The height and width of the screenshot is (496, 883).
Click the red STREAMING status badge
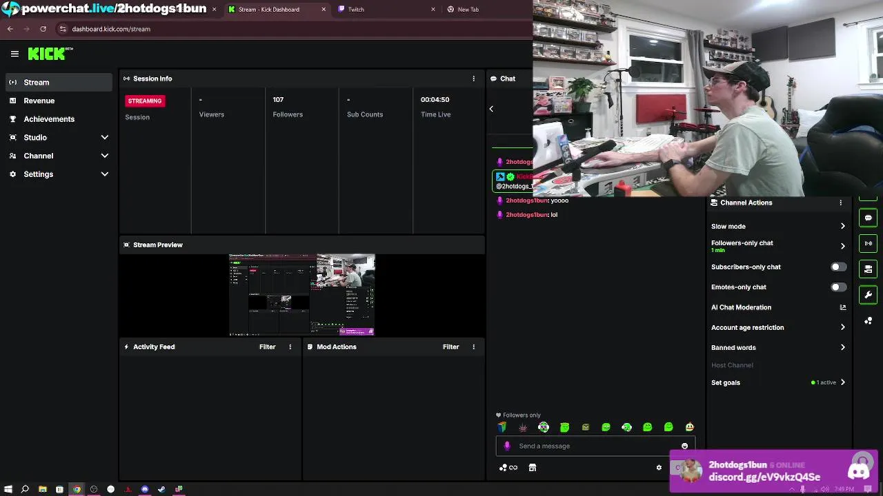click(x=144, y=101)
